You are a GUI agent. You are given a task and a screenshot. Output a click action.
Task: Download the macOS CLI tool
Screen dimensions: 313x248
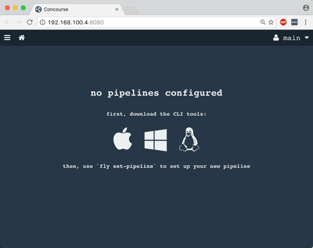click(123, 139)
